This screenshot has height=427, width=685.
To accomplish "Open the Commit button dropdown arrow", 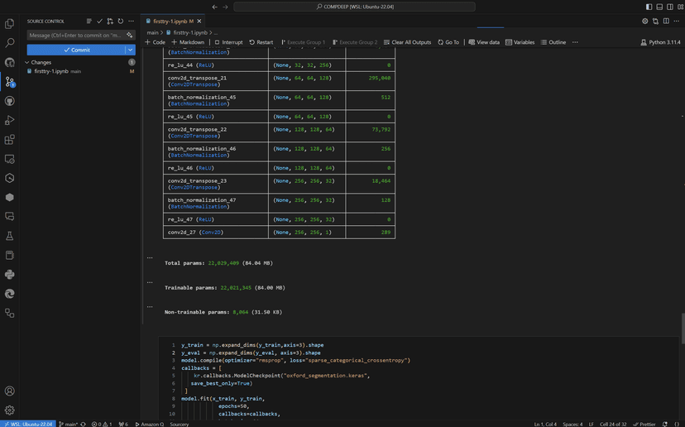I will (130, 50).
